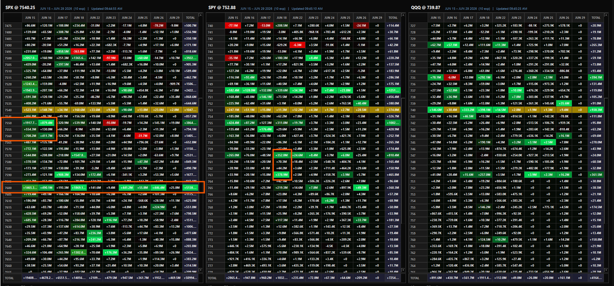Select JUN 26 column header in SPX panel
614x286 pixels.
158,18
